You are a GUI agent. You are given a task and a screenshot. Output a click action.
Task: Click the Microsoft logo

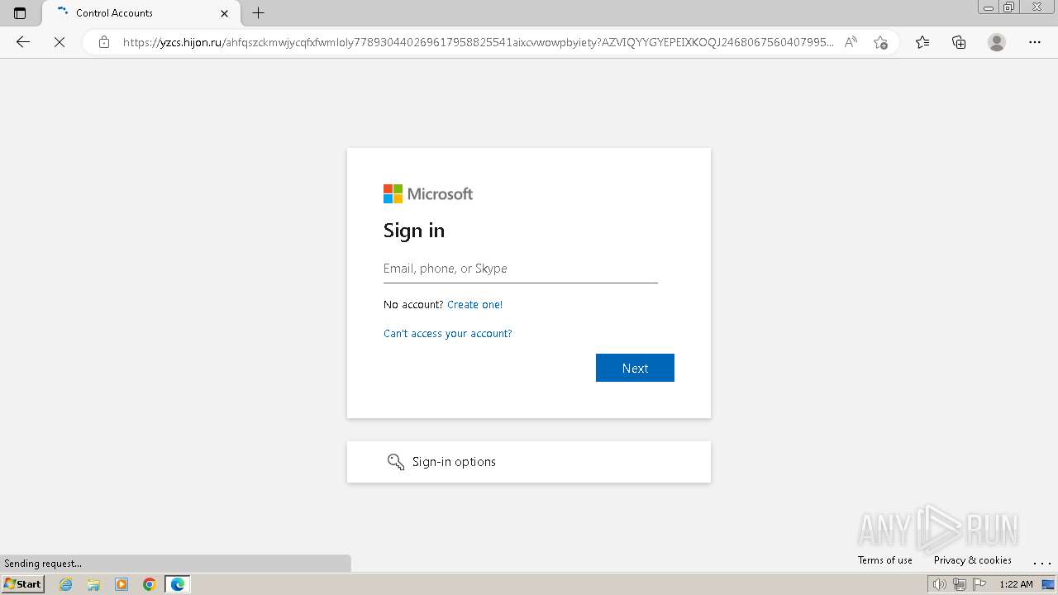(x=428, y=194)
